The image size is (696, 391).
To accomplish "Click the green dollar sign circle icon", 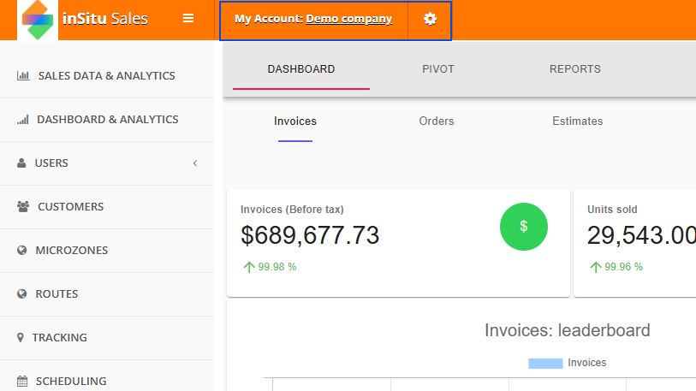I will [x=524, y=227].
